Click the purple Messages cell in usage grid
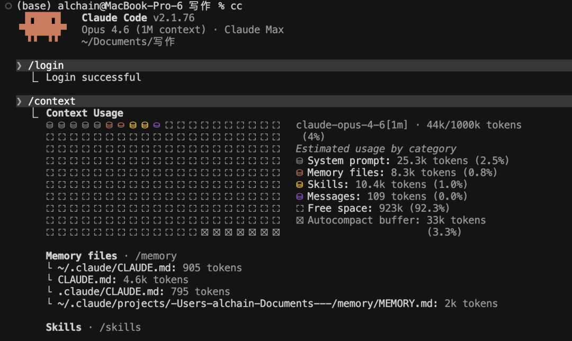This screenshot has width=572, height=341. 157,125
